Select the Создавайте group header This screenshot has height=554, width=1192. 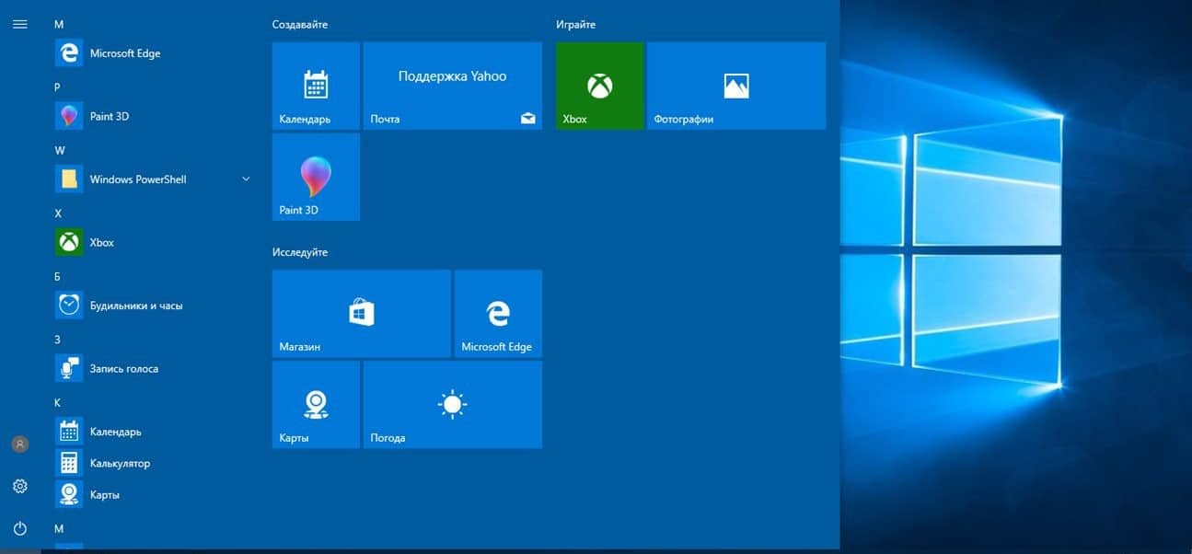click(x=300, y=25)
